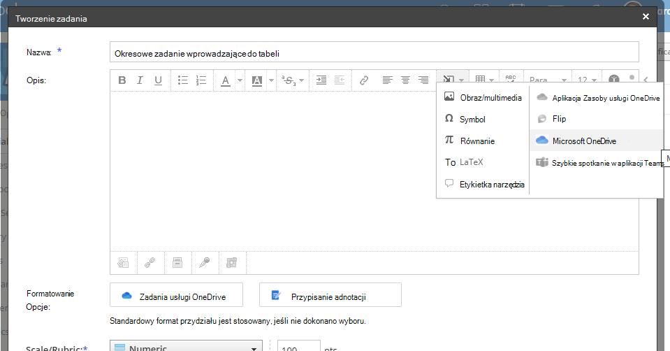This screenshot has width=670, height=351.
Task: Toggle italic formatting
Action: (140, 80)
